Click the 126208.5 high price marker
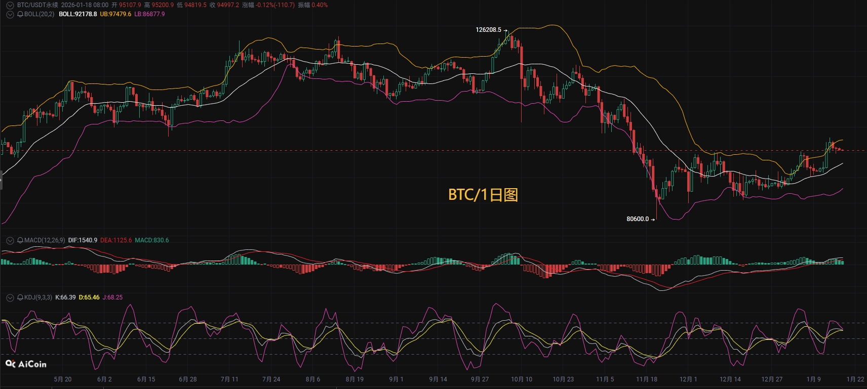The height and width of the screenshot is (389, 867). click(x=488, y=30)
